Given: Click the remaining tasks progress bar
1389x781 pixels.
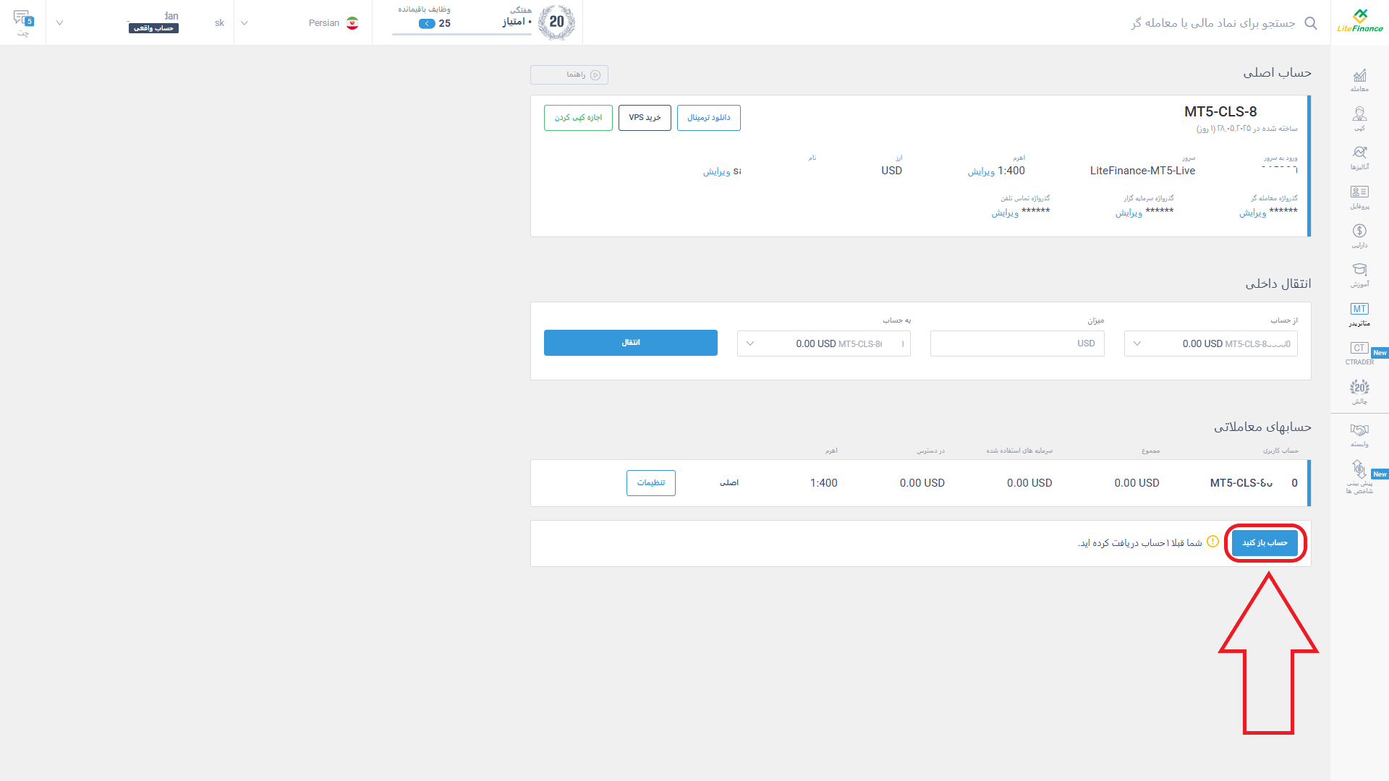Looking at the screenshot, I should 462,33.
